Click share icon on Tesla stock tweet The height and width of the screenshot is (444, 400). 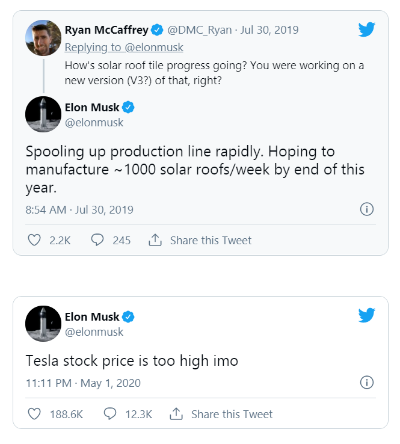point(176,414)
